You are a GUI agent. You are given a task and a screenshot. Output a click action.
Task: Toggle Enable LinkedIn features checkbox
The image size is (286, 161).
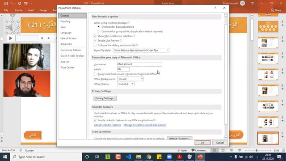click(x=95, y=120)
